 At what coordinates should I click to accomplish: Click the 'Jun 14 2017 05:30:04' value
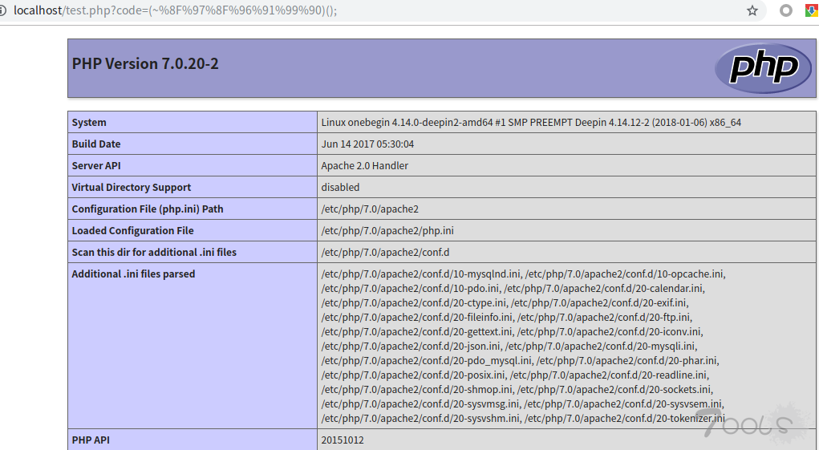[x=367, y=144]
